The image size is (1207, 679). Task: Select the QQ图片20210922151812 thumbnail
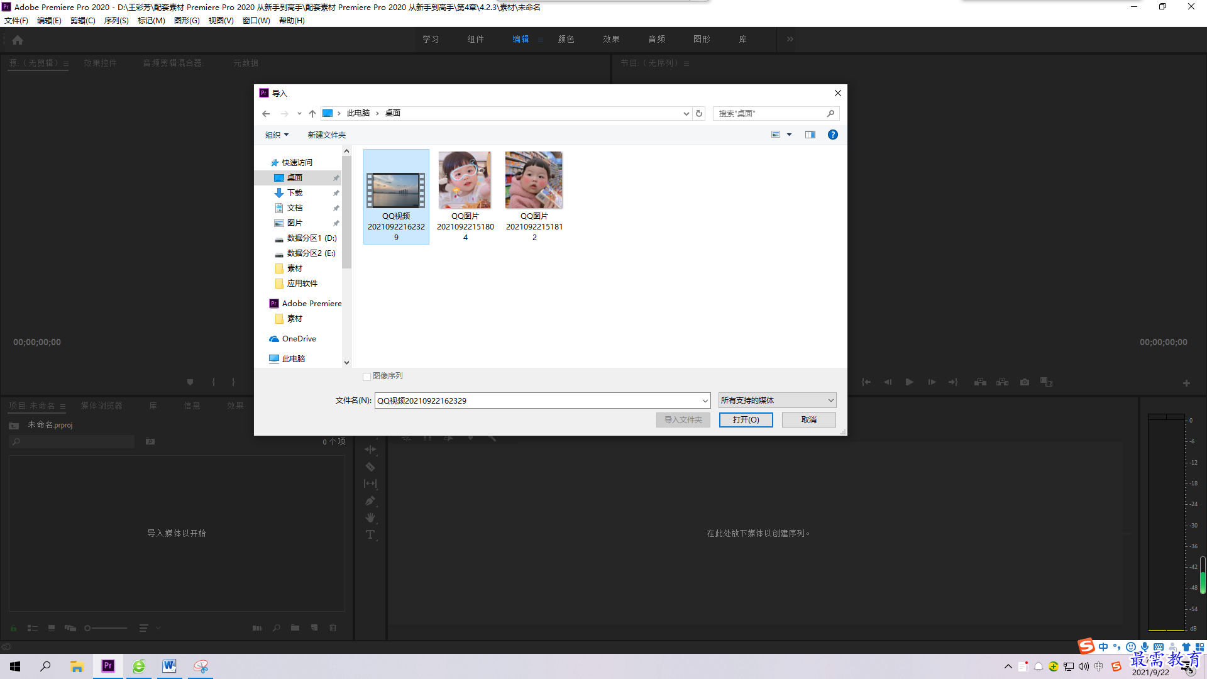point(534,197)
